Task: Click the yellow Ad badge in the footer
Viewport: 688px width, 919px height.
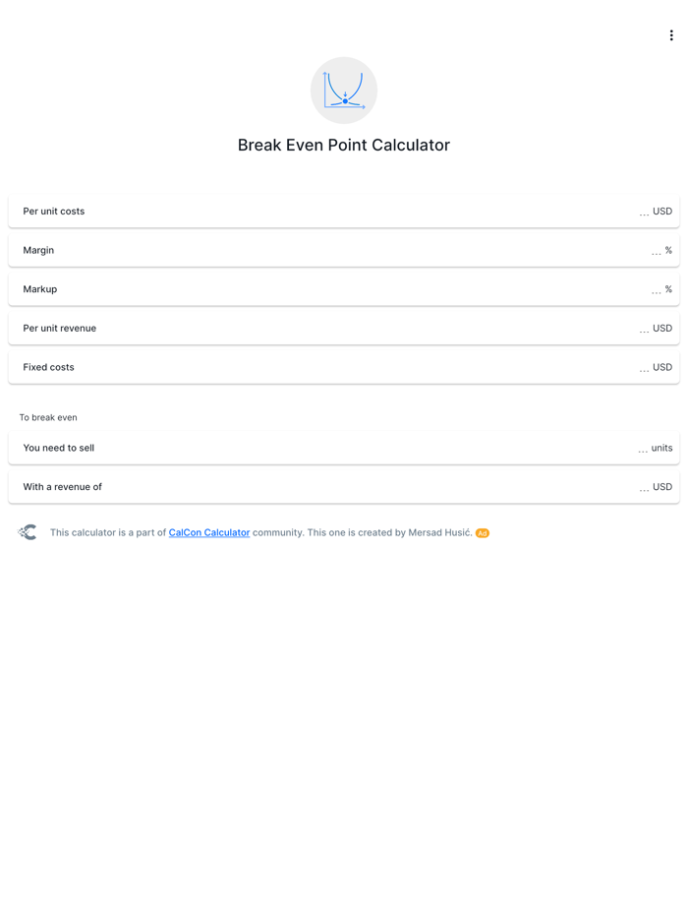Action: (x=482, y=532)
